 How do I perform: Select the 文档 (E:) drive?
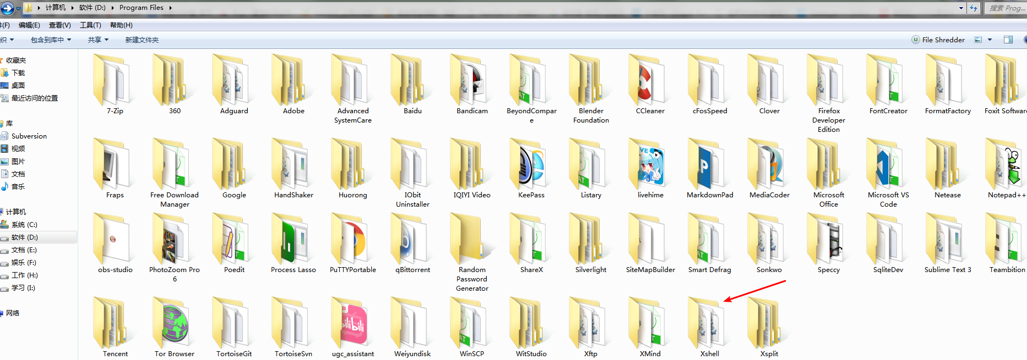(24, 250)
